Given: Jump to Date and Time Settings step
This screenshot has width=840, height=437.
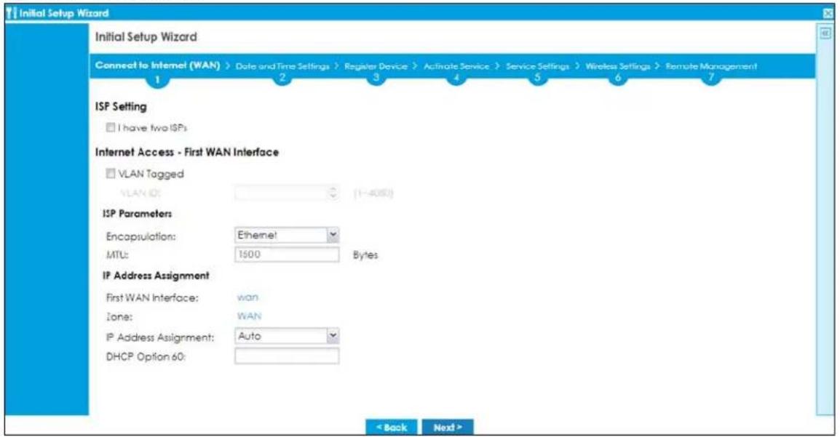Looking at the screenshot, I should pyautogui.click(x=282, y=66).
